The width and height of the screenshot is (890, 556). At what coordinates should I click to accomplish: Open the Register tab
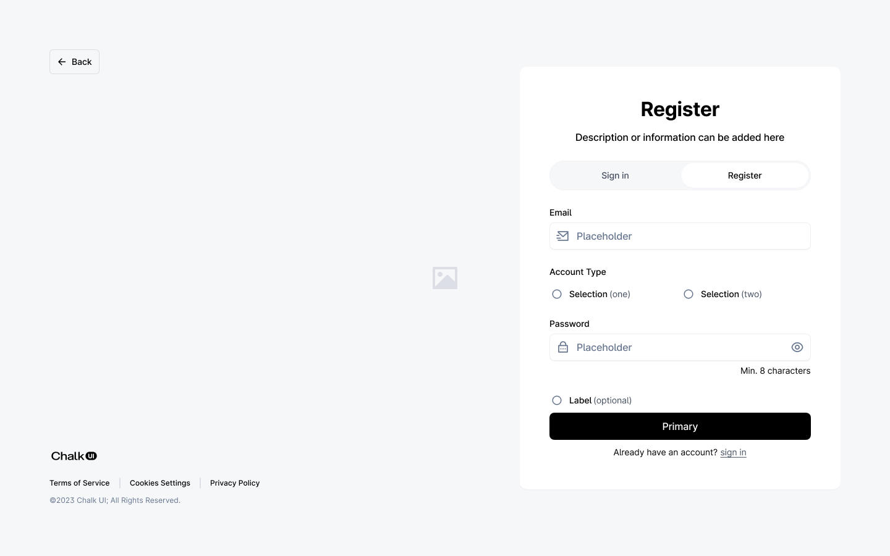[744, 175]
